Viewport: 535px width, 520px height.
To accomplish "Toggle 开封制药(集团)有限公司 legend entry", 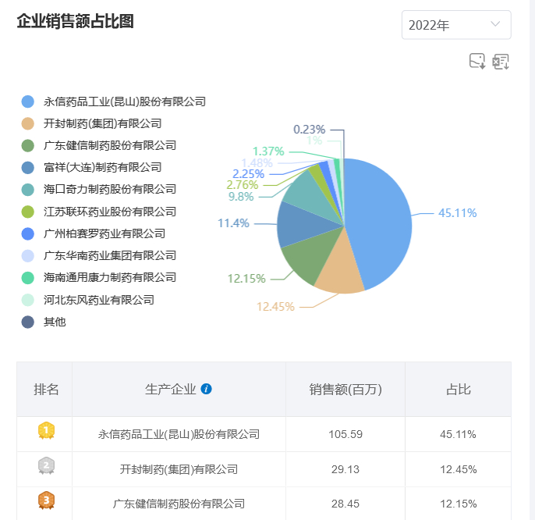I will (102, 123).
